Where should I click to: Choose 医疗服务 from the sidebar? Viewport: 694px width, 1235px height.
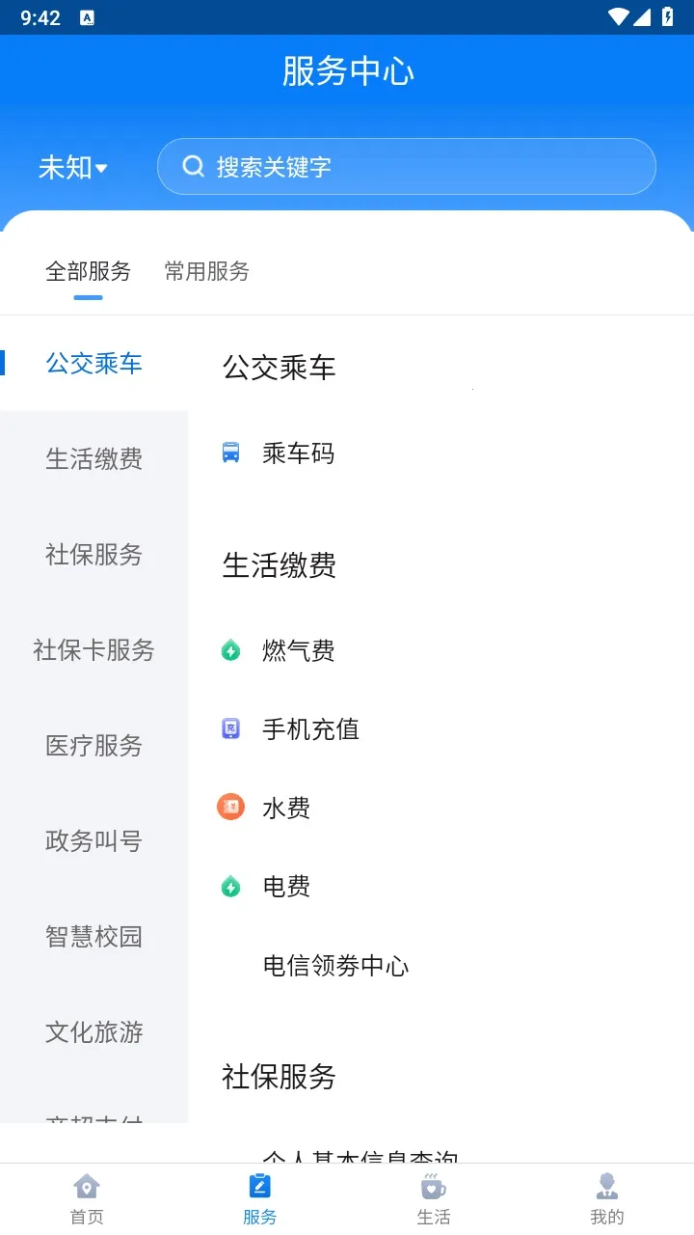tap(94, 746)
